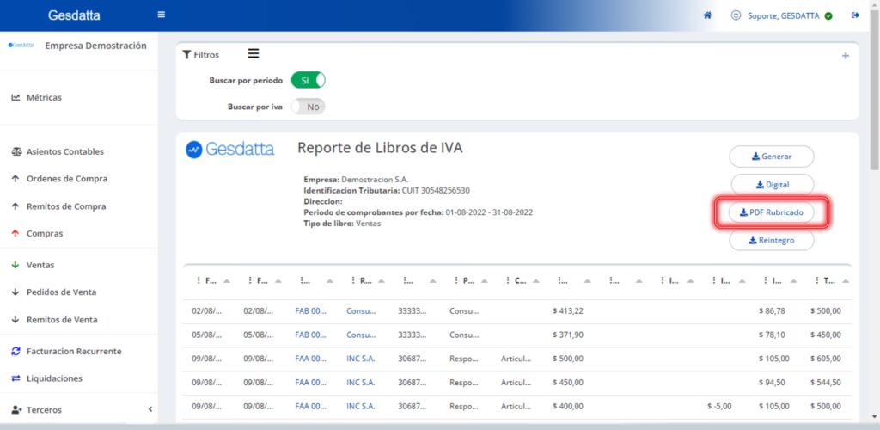Open the last column header menu dots

pyautogui.click(x=817, y=280)
